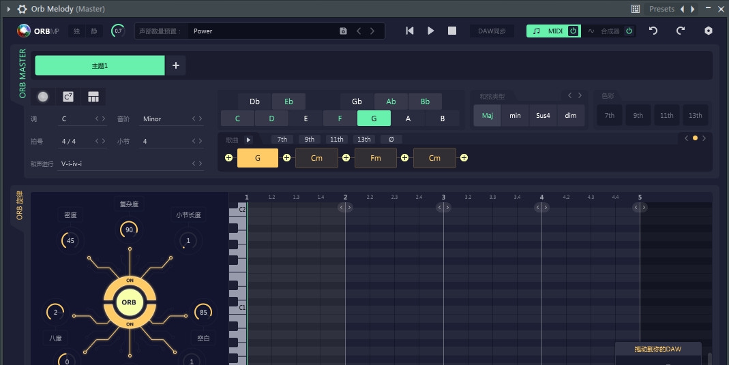Apply 9th to song chords
Image resolution: width=729 pixels, height=365 pixels.
309,140
